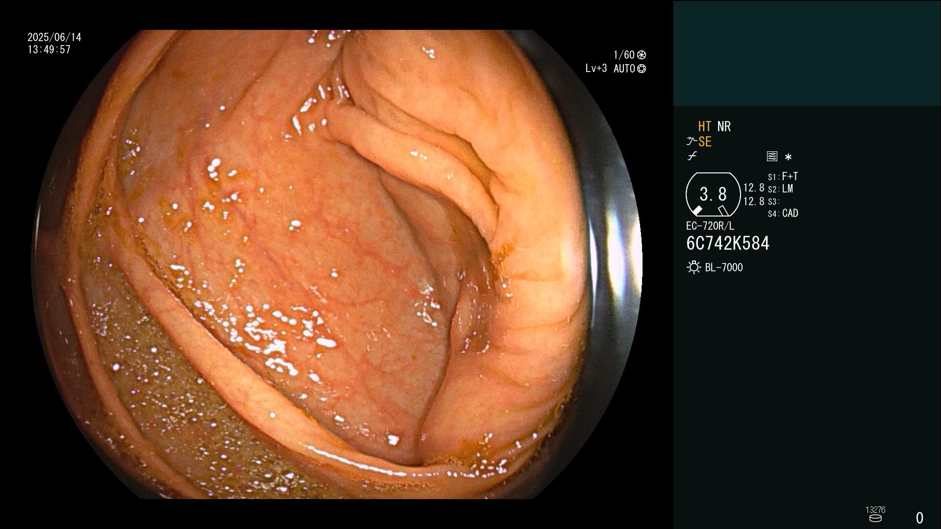Click the lower 12.8 diameter value
This screenshot has width=941, height=529.
754,201
